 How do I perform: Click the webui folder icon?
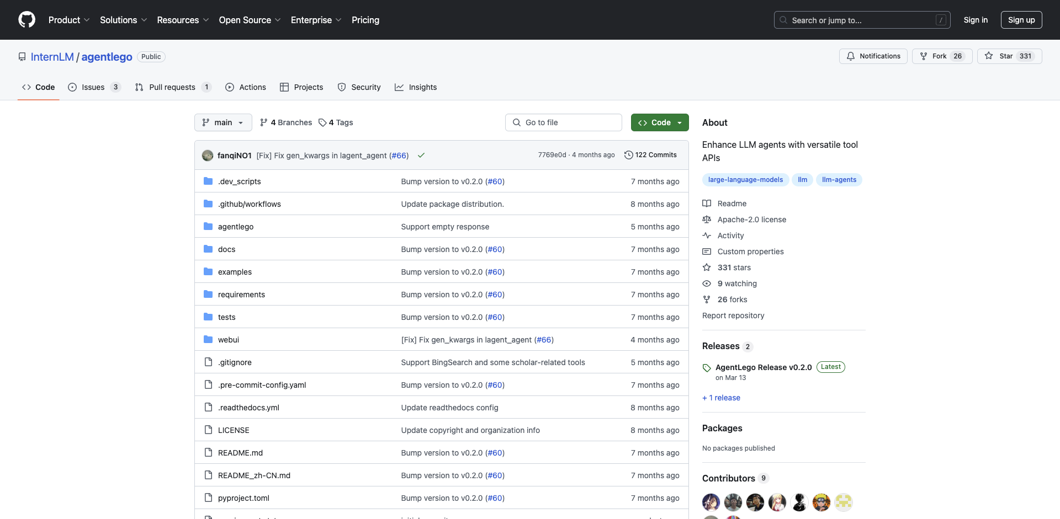click(208, 339)
